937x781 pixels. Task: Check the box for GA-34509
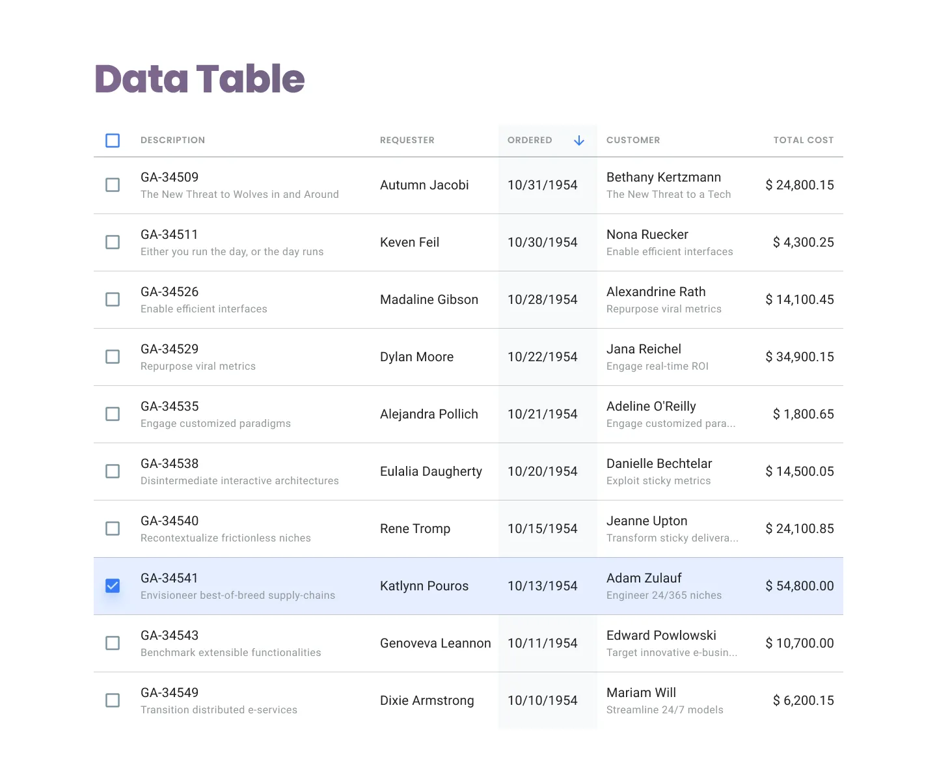(x=113, y=185)
